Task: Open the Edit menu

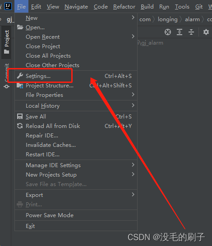Action: [36, 7]
